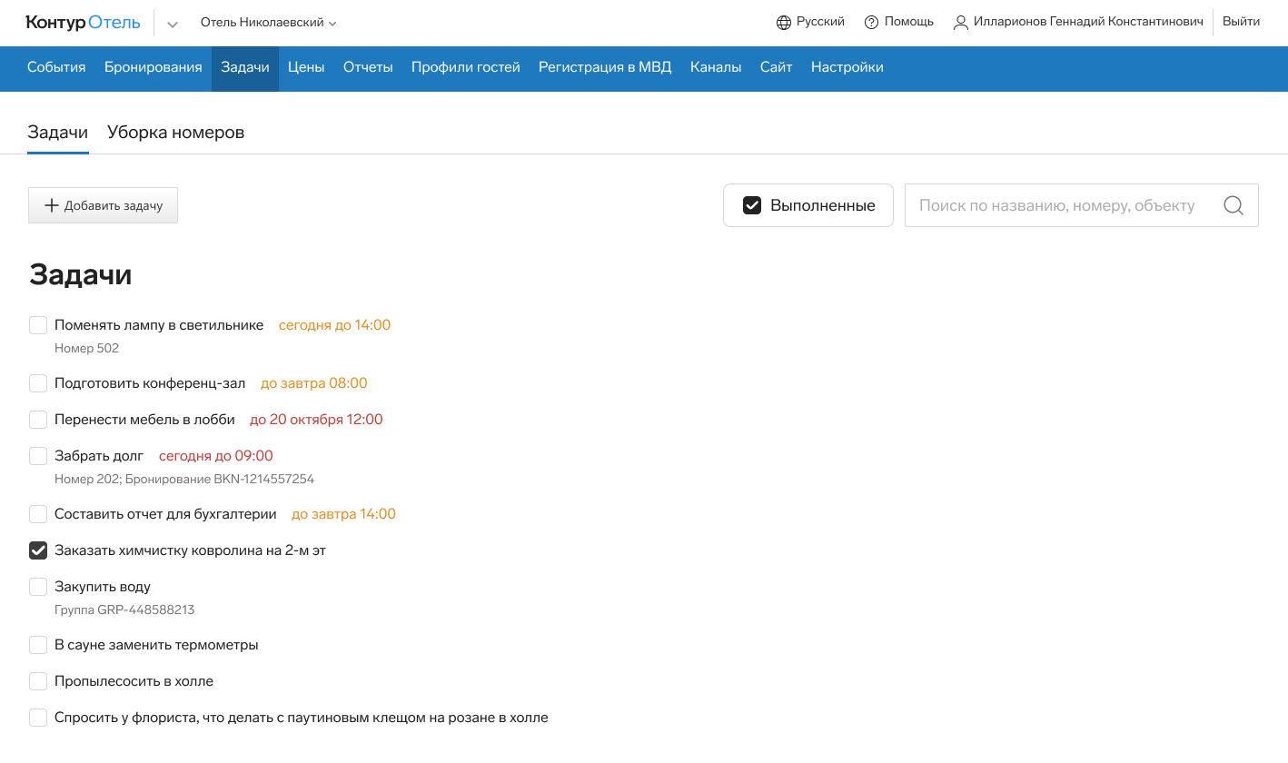Click Номер 502 subtitle
Image resolution: width=1288 pixels, height=763 pixels.
(86, 349)
